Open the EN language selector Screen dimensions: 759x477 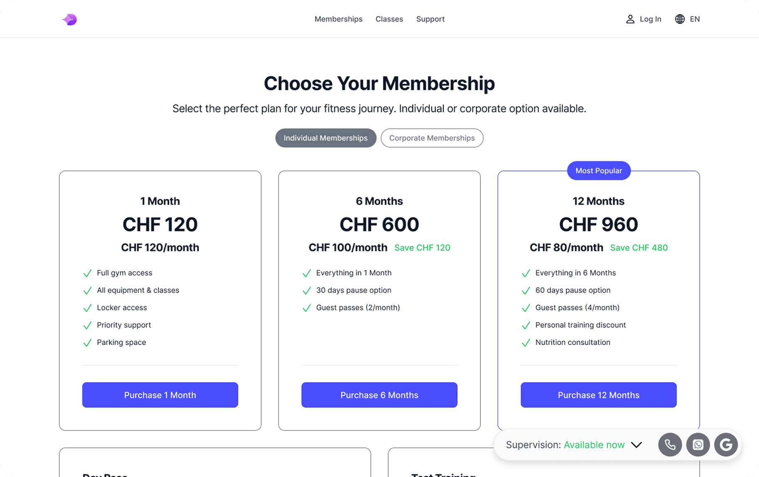tap(695, 19)
